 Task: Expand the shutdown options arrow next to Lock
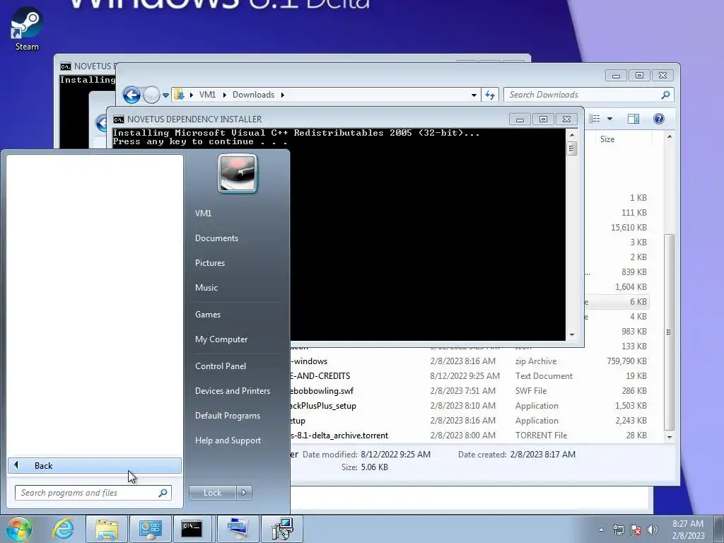pyautogui.click(x=244, y=493)
